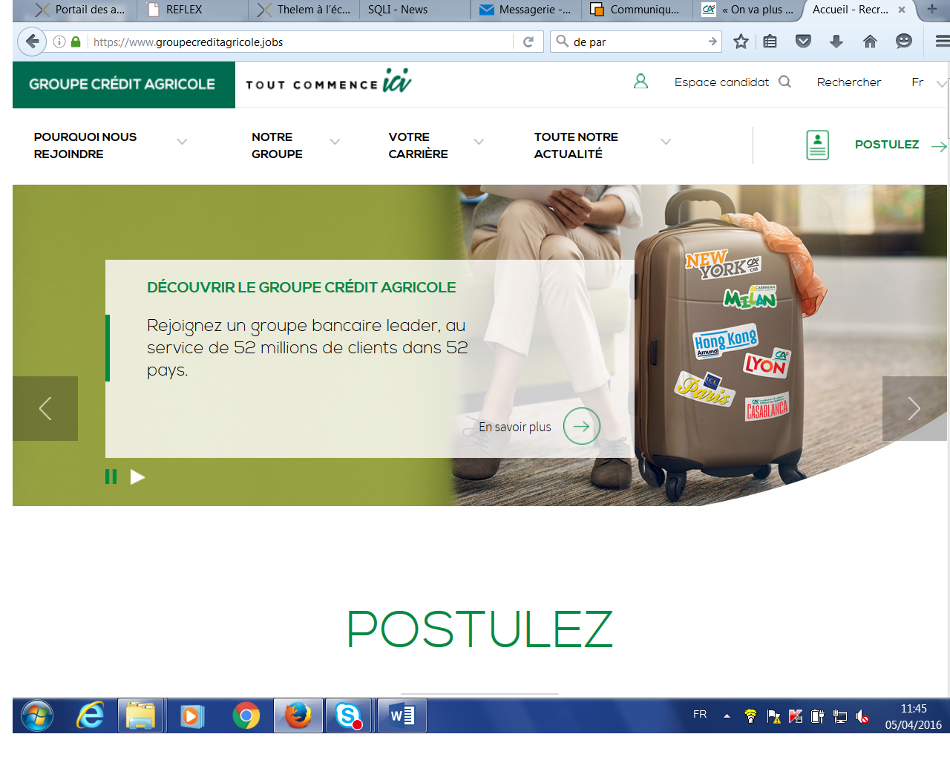The image size is (950, 760).
Task: Expand Toute notre actualité menu
Action: click(666, 141)
